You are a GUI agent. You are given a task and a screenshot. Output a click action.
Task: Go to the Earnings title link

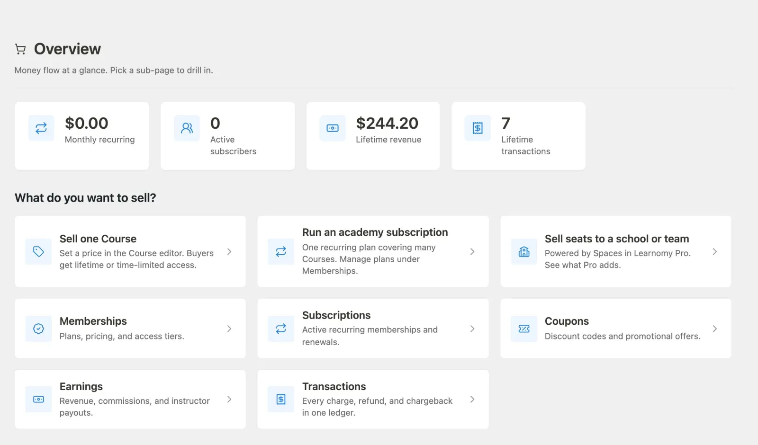[81, 386]
